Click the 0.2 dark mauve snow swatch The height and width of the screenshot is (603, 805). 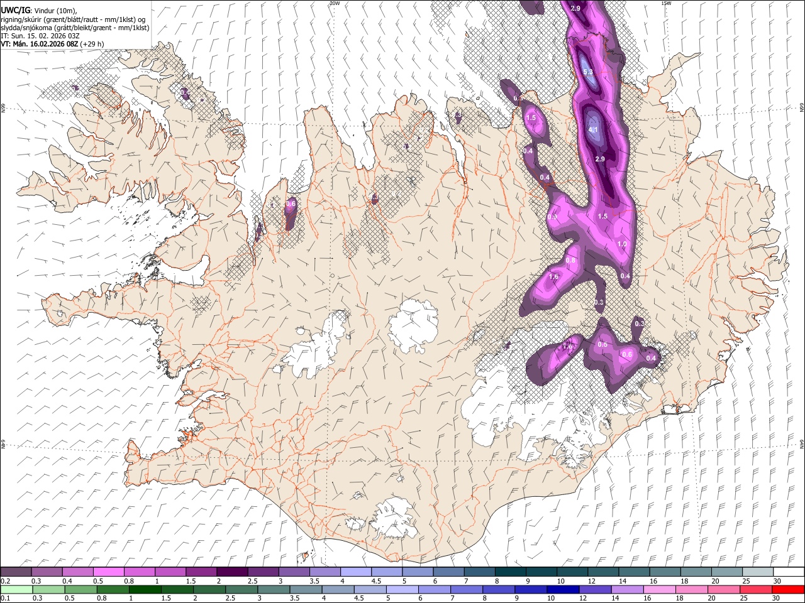click(x=16, y=572)
